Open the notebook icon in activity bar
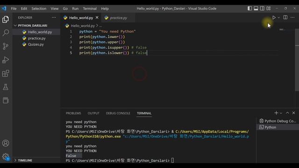Screen dimensions: 299x168 (x=6, y=100)
